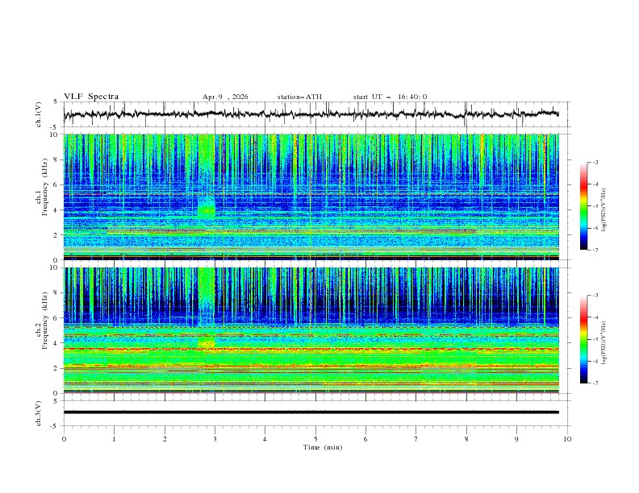
Task: Click the time axis tick label "4"
Action: tap(265, 439)
